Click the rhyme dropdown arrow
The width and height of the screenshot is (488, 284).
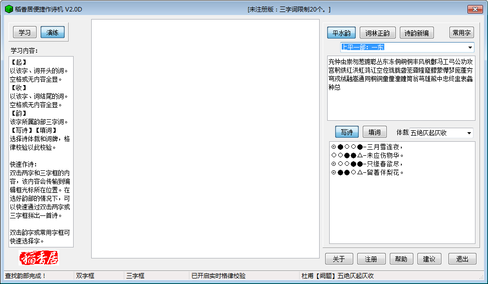click(x=470, y=47)
